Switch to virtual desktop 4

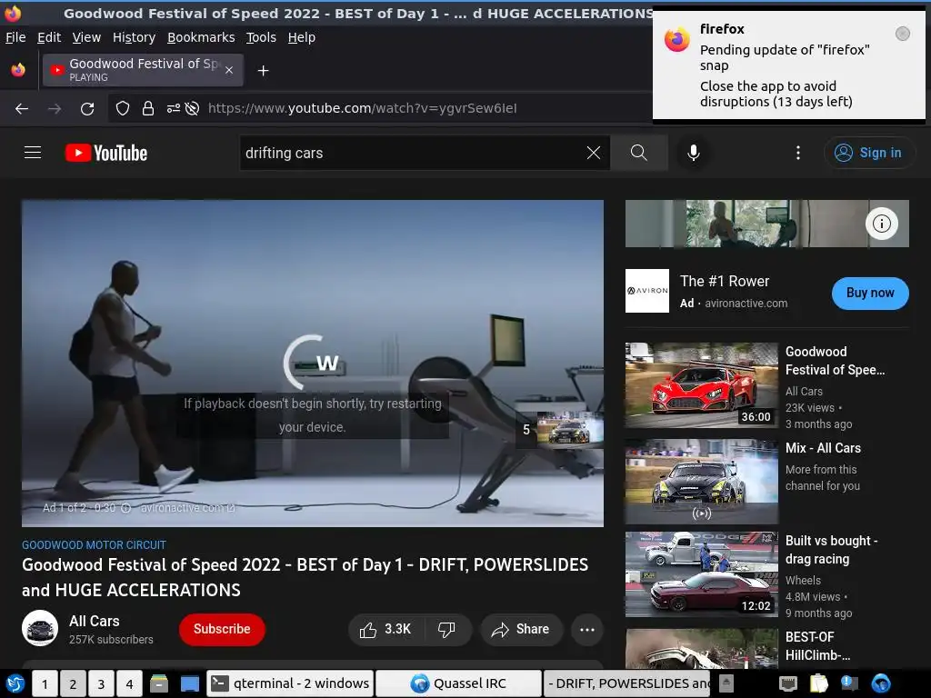[130, 684]
